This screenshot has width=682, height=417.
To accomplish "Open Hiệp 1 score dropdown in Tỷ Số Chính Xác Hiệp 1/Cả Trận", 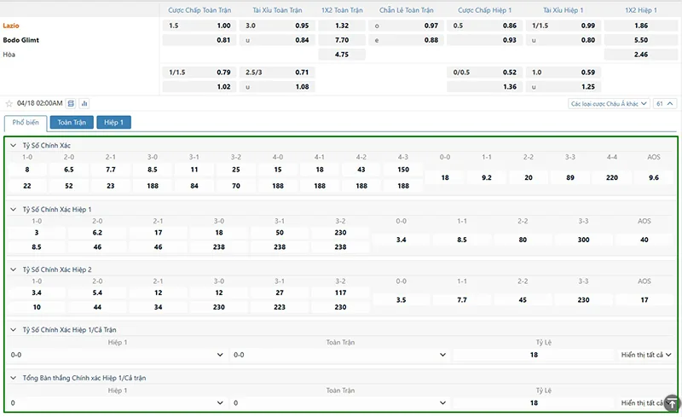I will (x=118, y=355).
